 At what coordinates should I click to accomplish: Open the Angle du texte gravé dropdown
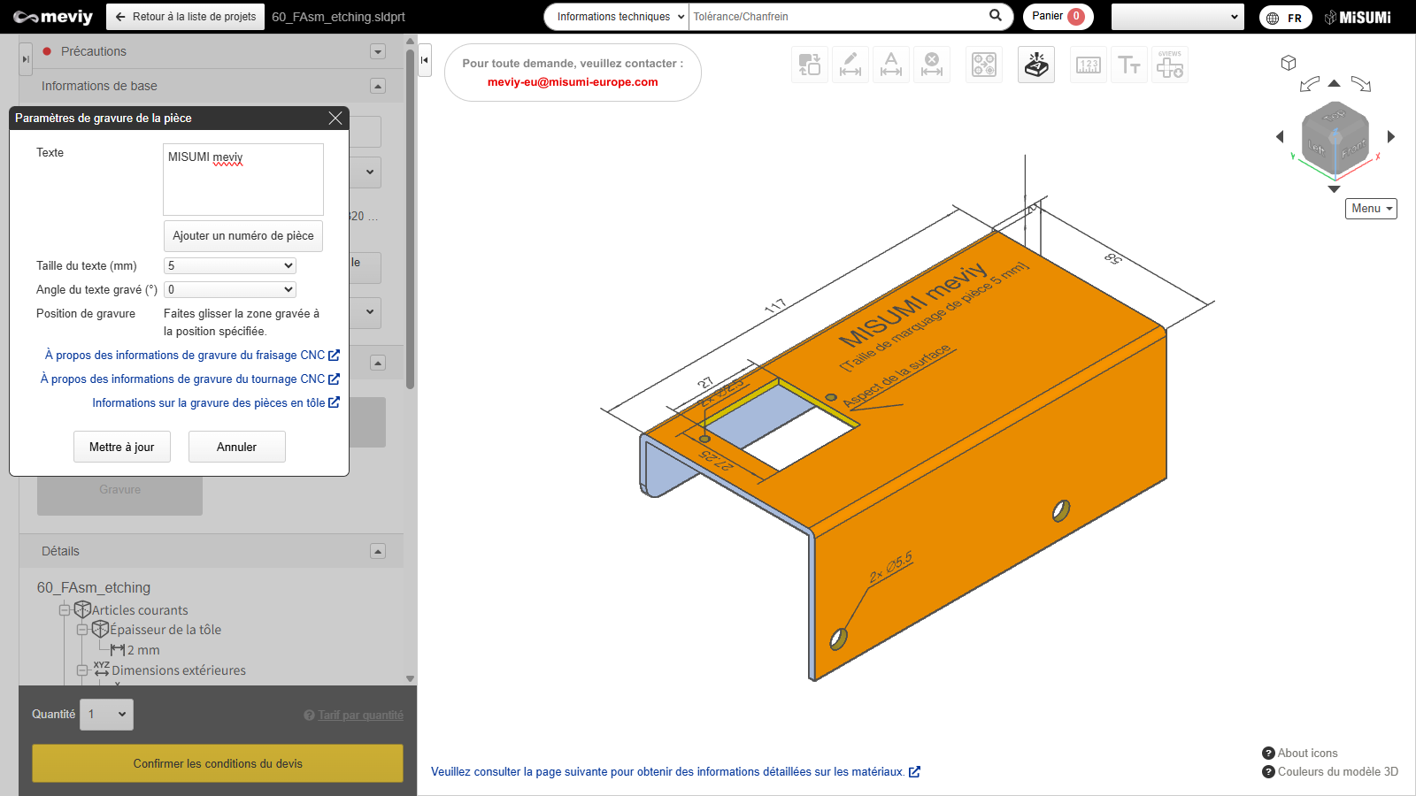[230, 289]
